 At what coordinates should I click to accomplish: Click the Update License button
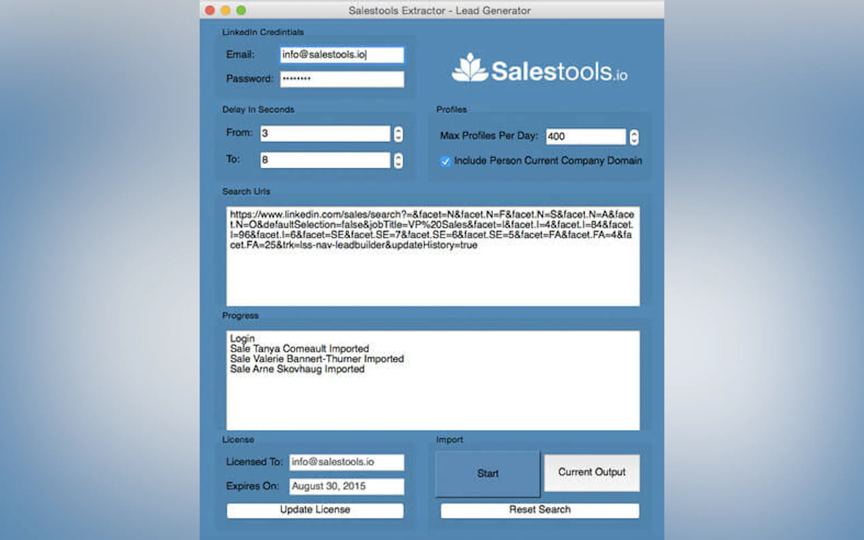coord(315,510)
